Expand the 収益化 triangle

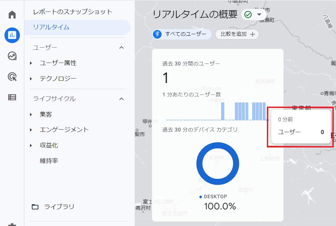(31, 145)
